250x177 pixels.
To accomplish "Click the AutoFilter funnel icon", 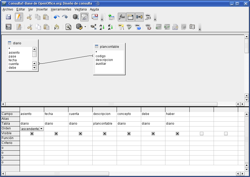I will coord(121,27).
